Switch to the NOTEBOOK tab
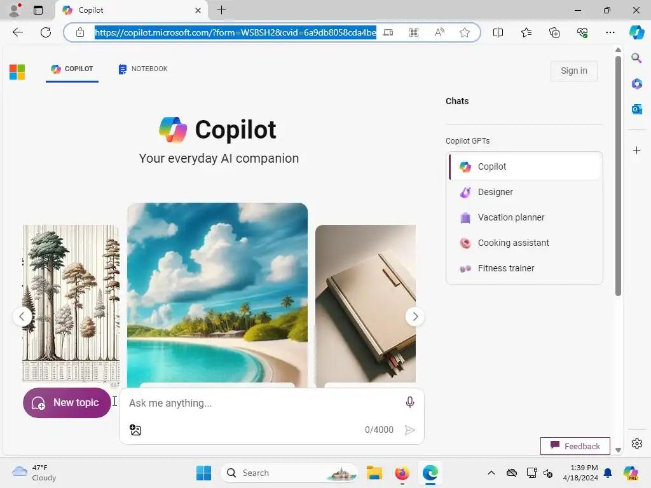 143,69
